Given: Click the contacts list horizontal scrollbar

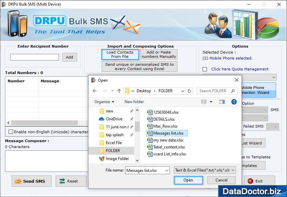Looking at the screenshot, I should (x=44, y=123).
